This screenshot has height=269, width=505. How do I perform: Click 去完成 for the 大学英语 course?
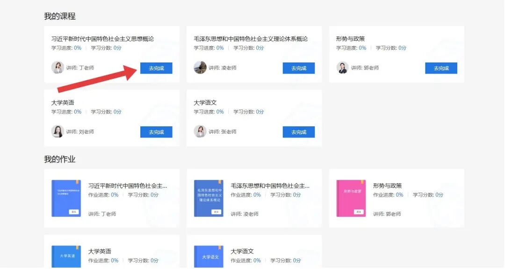point(156,131)
